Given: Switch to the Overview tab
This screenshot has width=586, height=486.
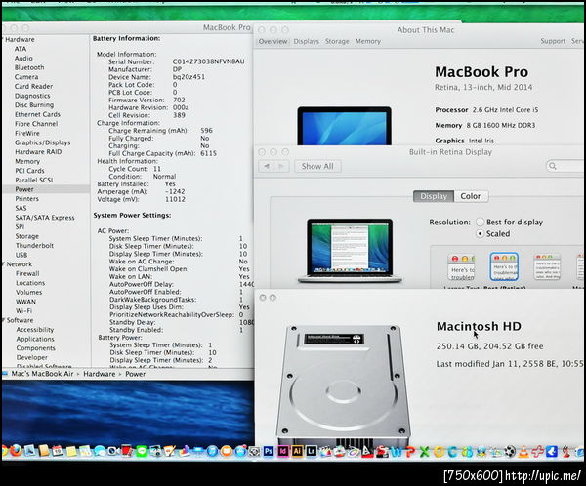Looking at the screenshot, I should tap(272, 41).
